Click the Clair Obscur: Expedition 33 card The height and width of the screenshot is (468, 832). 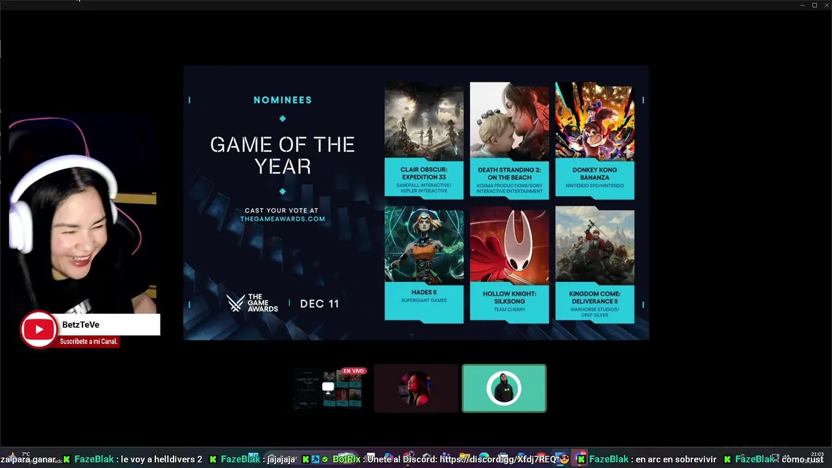pyautogui.click(x=424, y=140)
